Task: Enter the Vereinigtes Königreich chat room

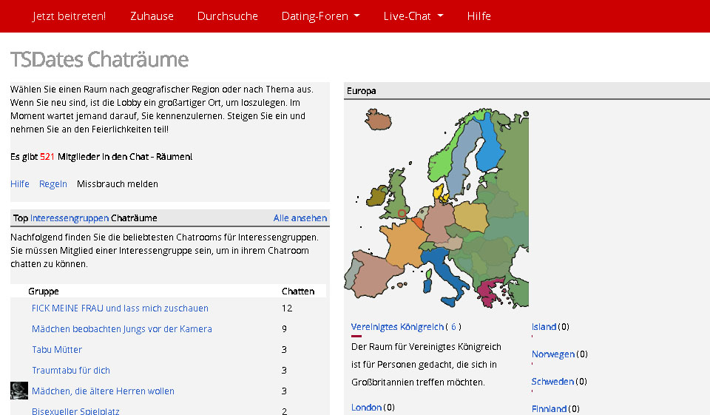Action: point(397,327)
